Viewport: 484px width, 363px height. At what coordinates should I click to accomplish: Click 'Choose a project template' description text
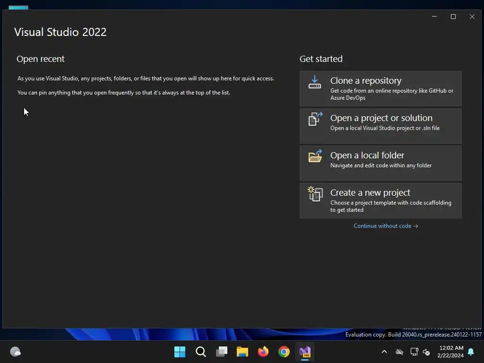pyautogui.click(x=391, y=206)
